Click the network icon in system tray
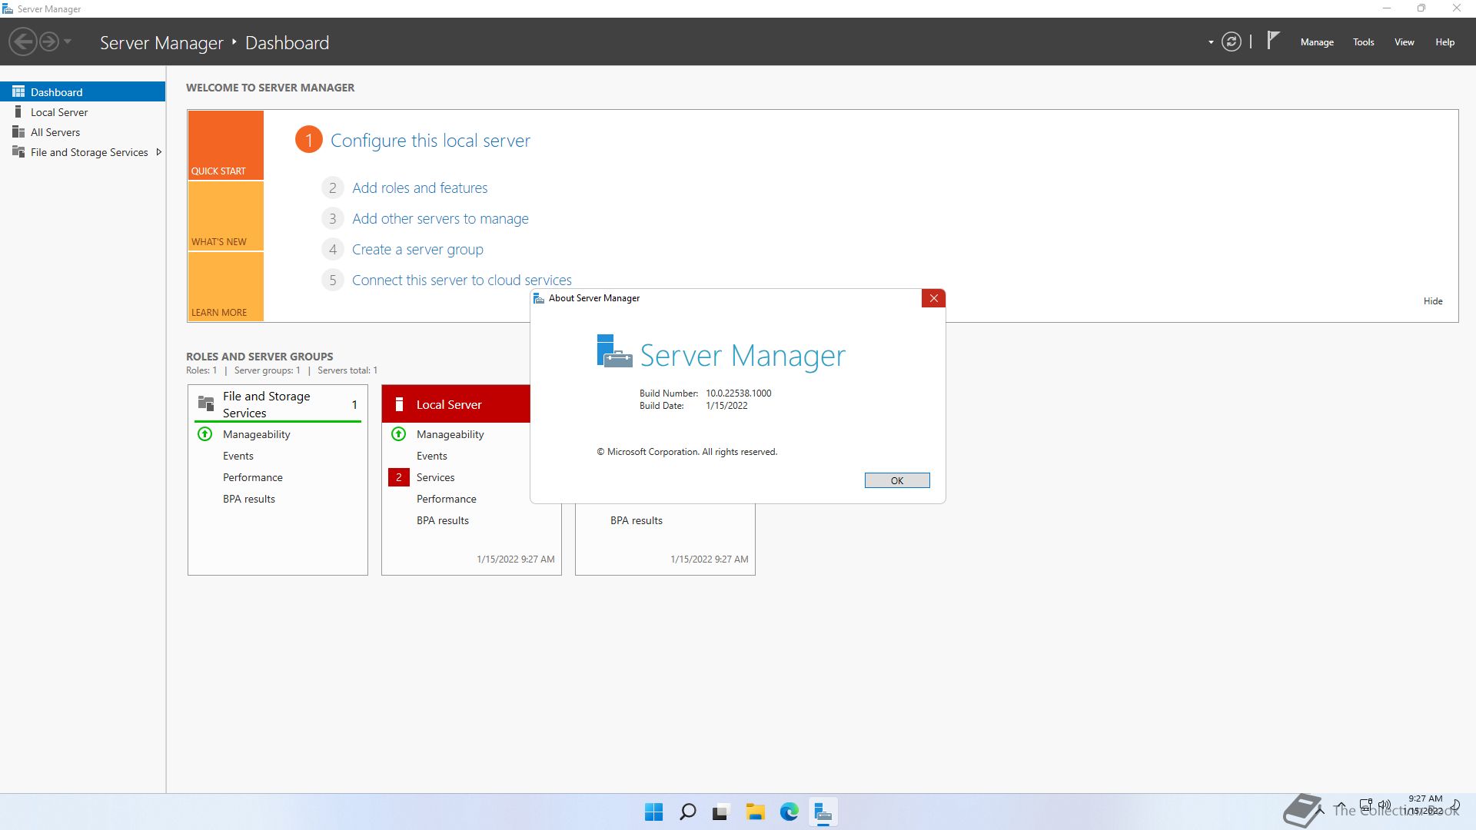 [1366, 805]
